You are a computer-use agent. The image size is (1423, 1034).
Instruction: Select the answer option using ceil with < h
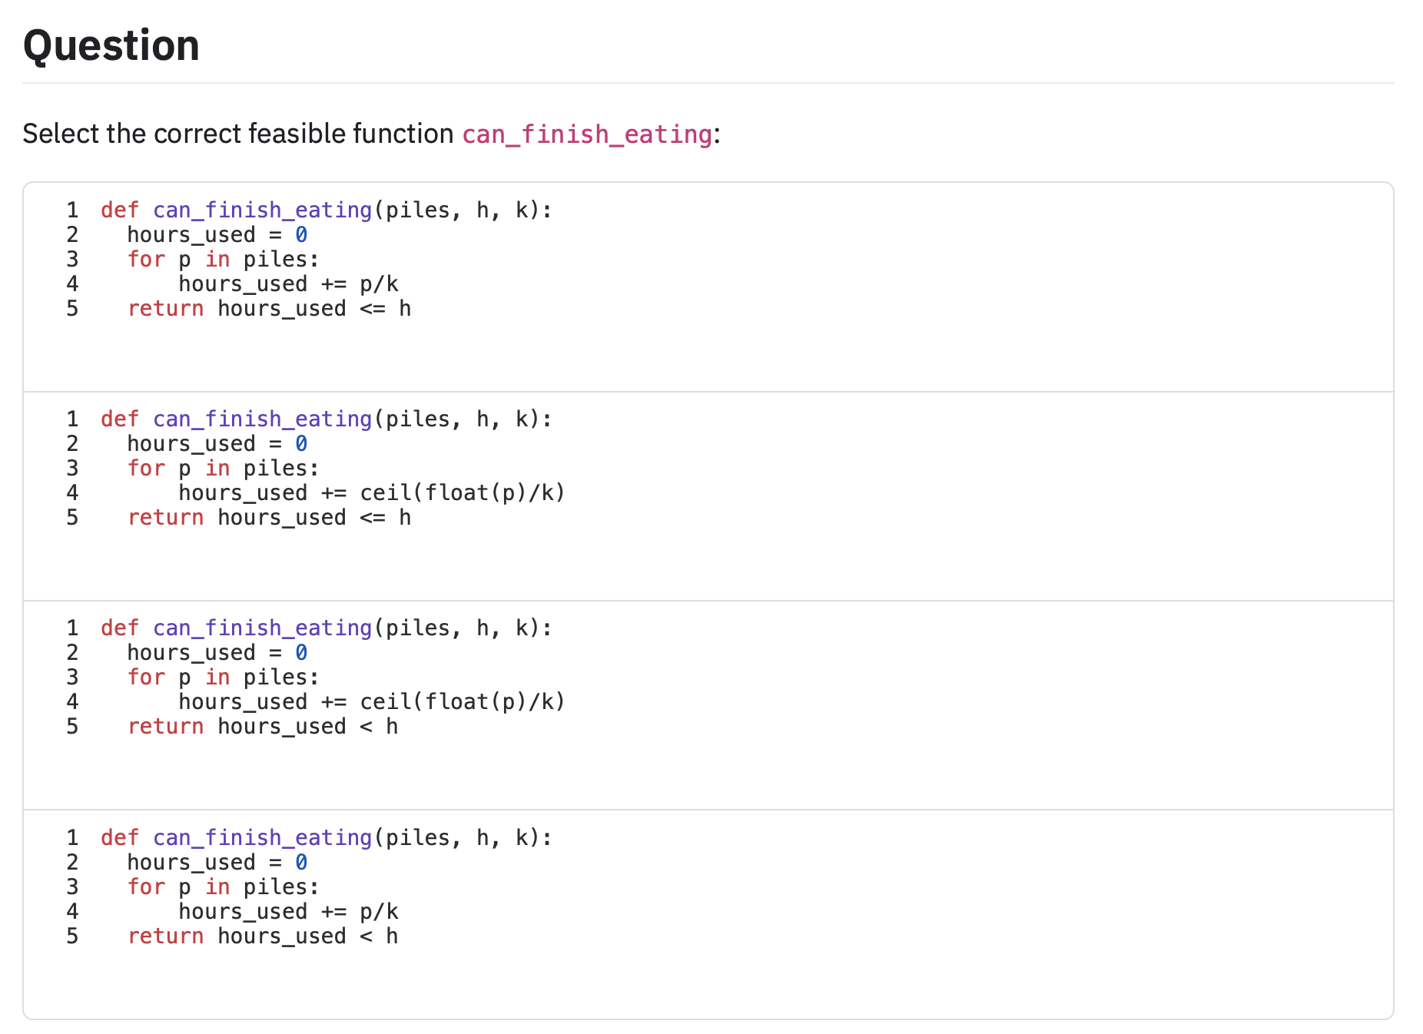pos(708,705)
